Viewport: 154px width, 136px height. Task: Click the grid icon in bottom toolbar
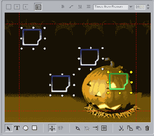[x=104, y=128]
